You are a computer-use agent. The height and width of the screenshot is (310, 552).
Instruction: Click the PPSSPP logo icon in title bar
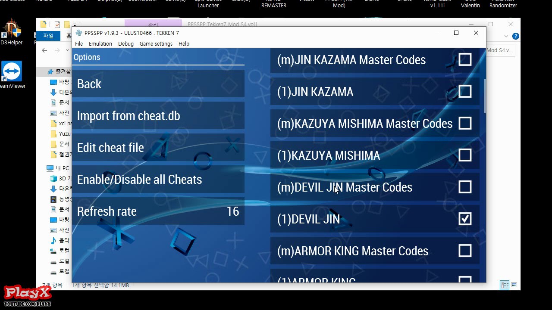79,33
